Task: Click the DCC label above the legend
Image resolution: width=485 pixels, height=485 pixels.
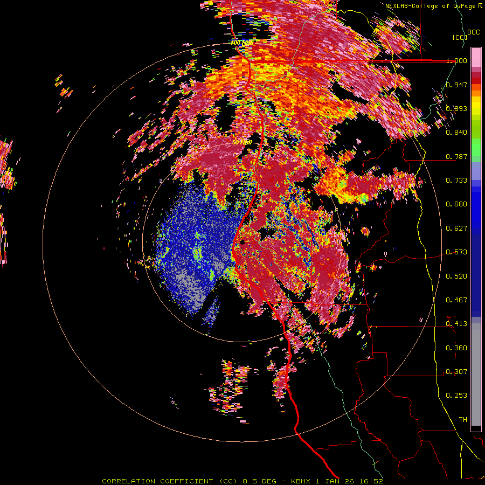Action: coord(473,32)
